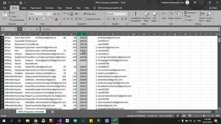221x124 pixels.
Task: Collapse the ribbon with the chevron
Action: coord(219,24)
